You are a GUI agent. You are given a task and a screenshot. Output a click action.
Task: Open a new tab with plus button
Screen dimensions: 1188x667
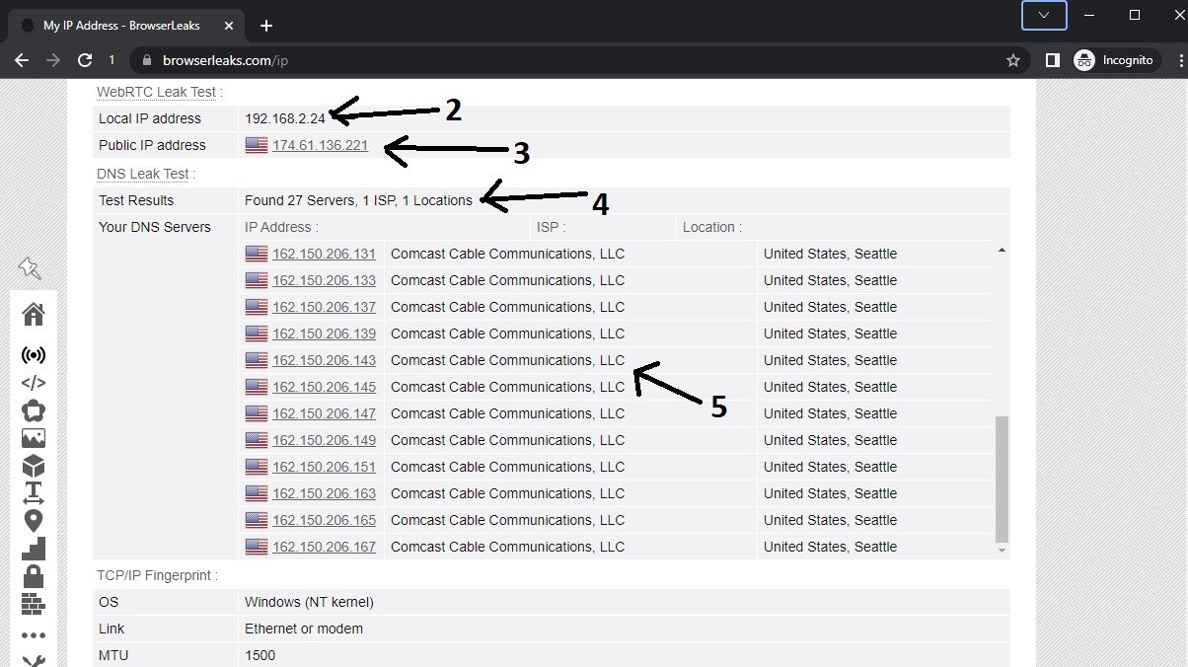click(265, 26)
